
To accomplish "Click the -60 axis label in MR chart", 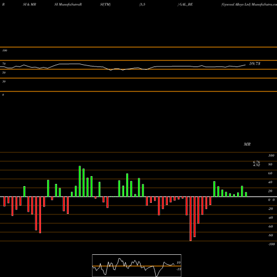I will pos(270,227).
